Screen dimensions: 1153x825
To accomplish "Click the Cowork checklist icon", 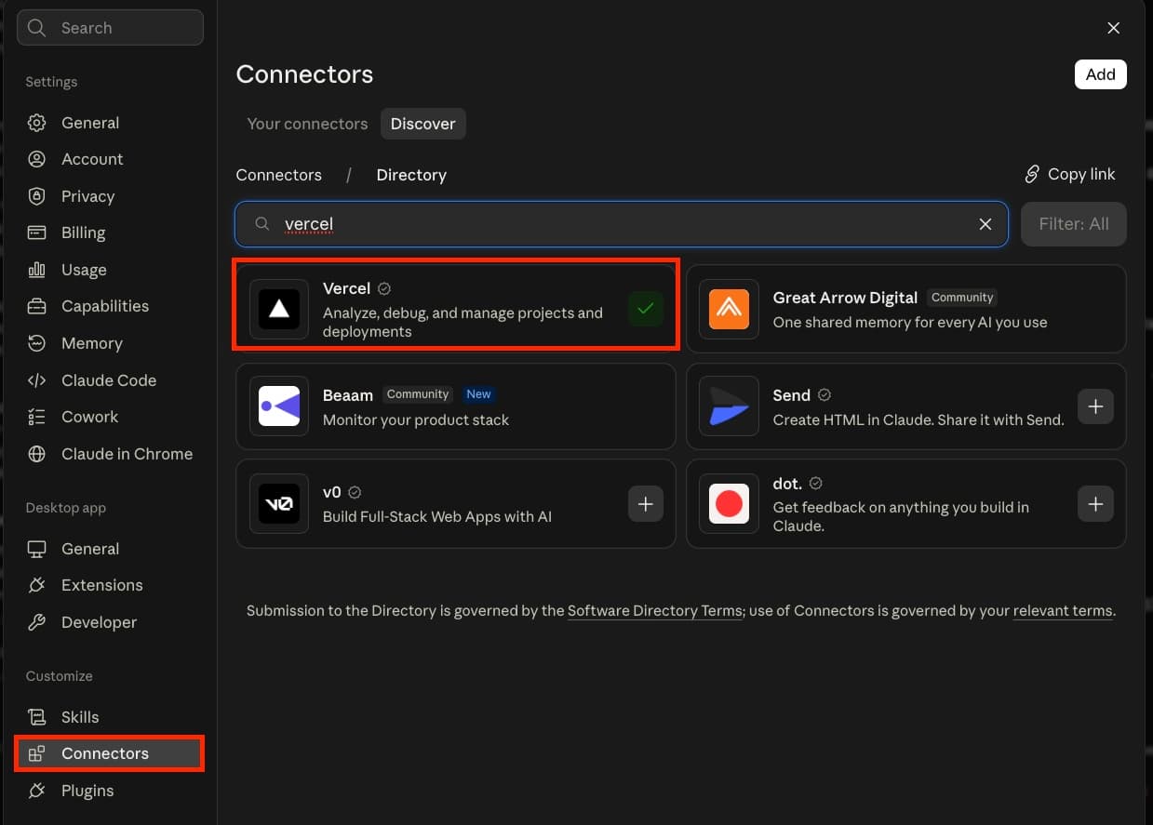I will [36, 417].
